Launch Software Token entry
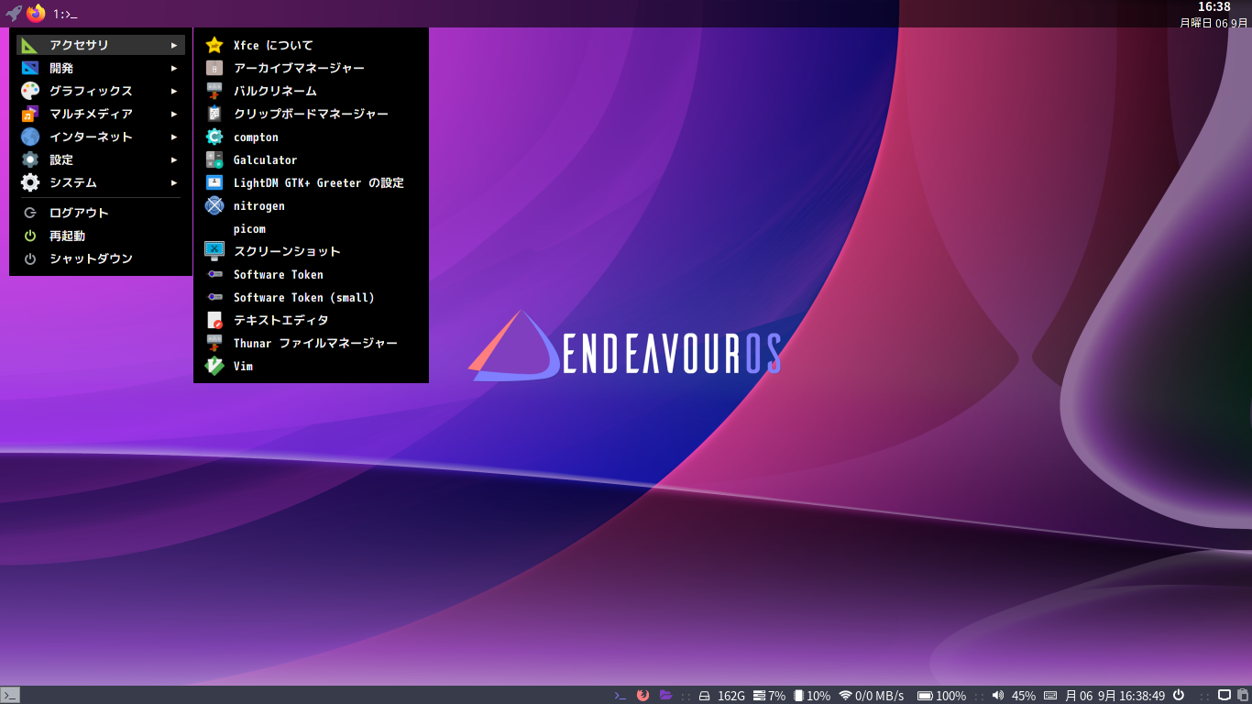The height and width of the screenshot is (704, 1252). (x=311, y=274)
